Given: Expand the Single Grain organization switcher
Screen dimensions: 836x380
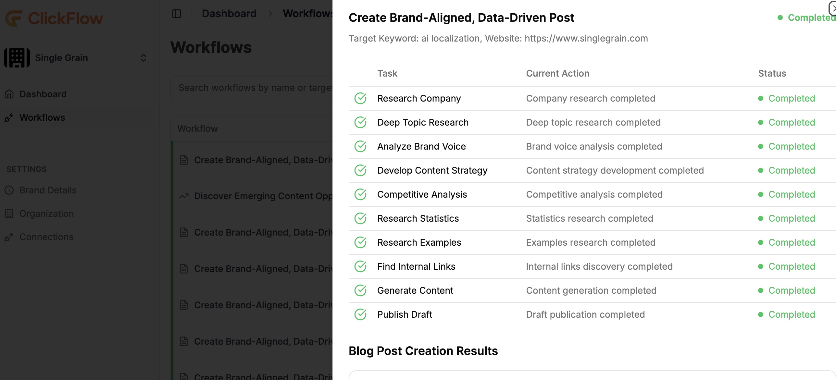Looking at the screenshot, I should pos(143,58).
